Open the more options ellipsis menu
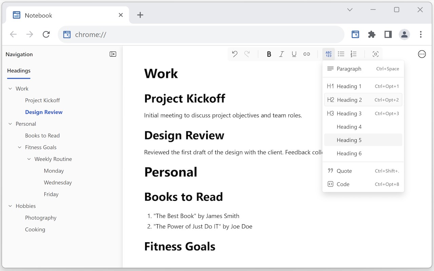 coord(422,54)
